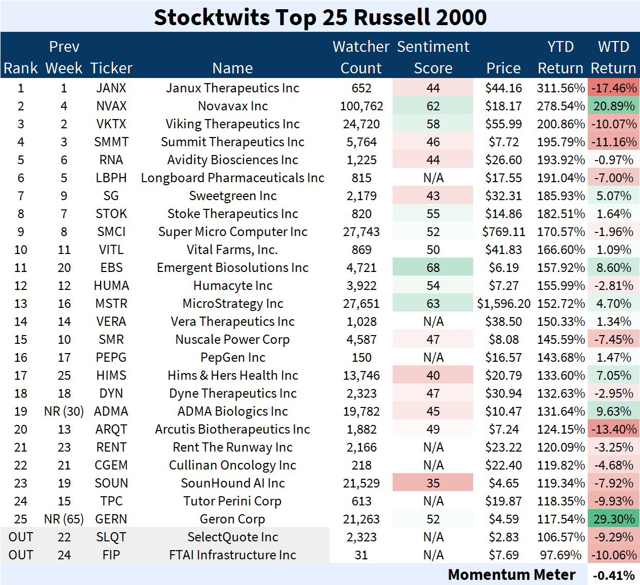Click the red -17.46% WTD return cell
Screen dimensions: 640x585
point(613,88)
